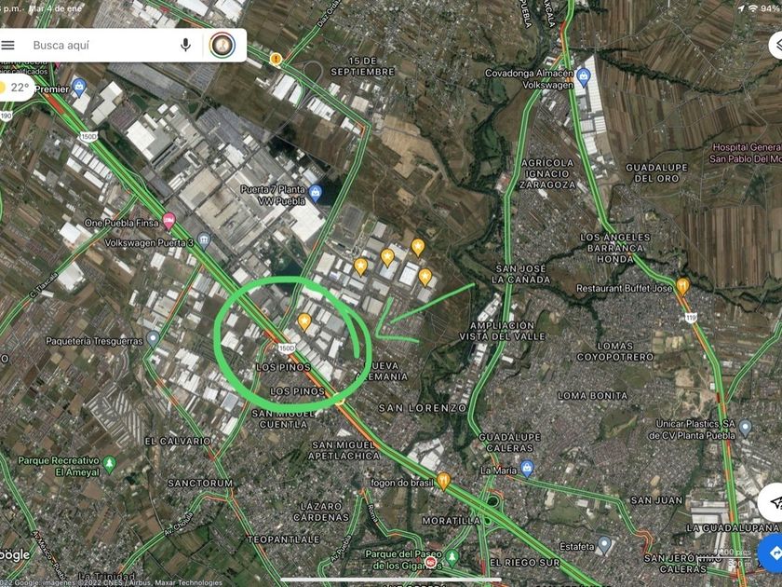This screenshot has height=587, width=782.
Task: Open the hamburger menu in search bar
Action: click(x=7, y=46)
